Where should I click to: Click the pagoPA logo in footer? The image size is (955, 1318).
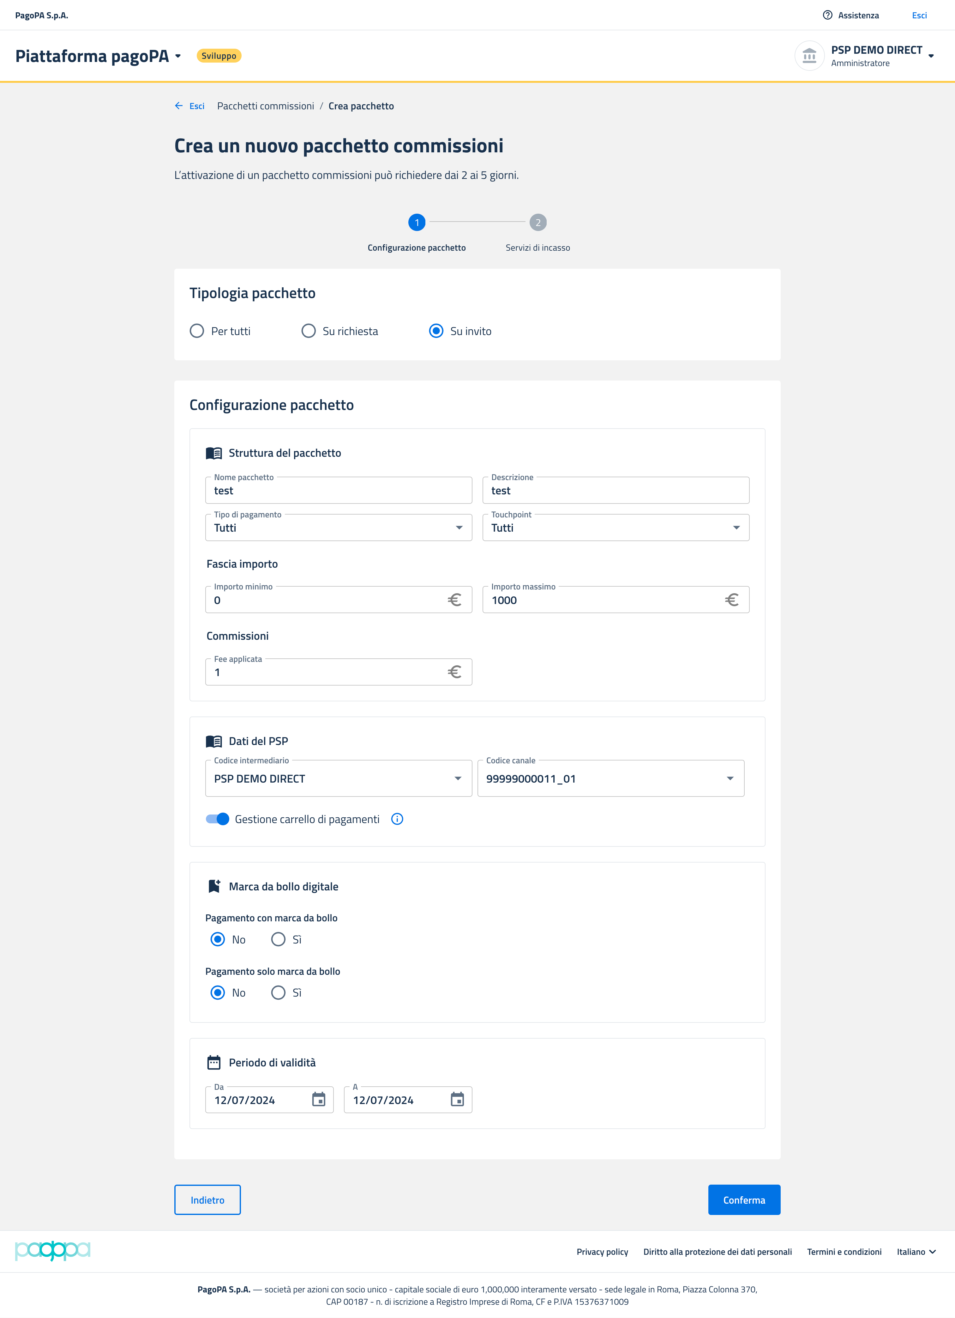(x=52, y=1251)
